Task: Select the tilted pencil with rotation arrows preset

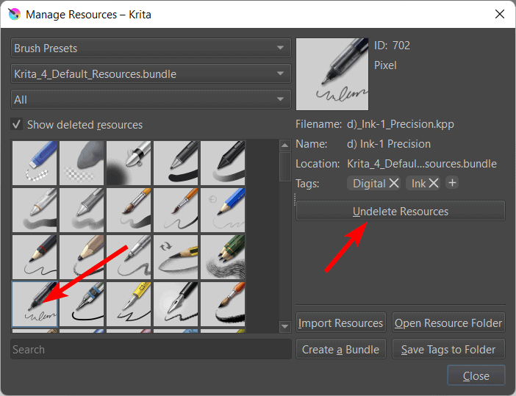Action: pos(176,257)
